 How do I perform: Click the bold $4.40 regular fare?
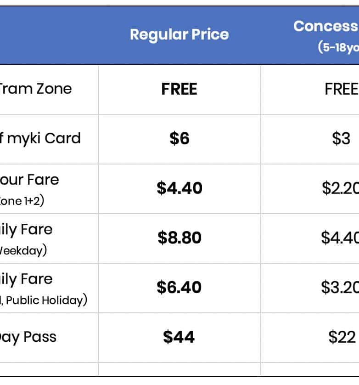179,188
